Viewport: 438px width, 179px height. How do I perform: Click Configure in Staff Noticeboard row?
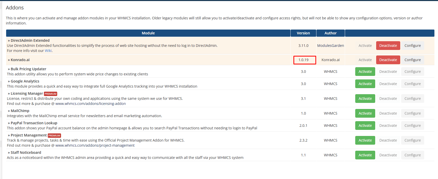coord(412,155)
